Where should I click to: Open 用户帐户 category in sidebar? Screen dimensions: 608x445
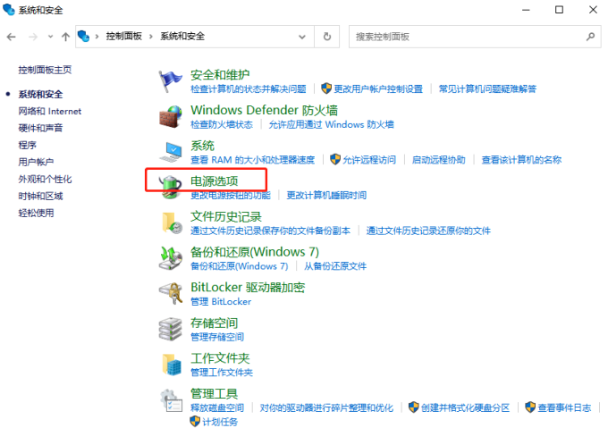pyautogui.click(x=36, y=162)
